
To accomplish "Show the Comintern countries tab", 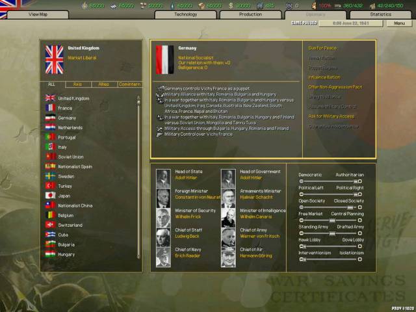I will pyautogui.click(x=128, y=84).
